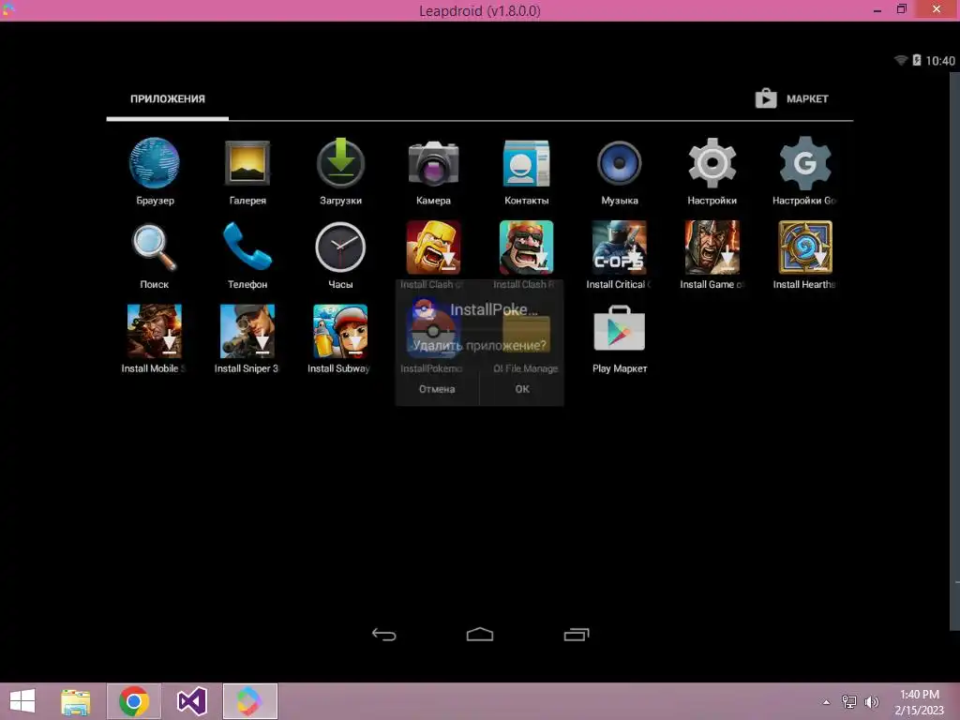Click the Android Wi-Fi status icon
Screen dimensions: 960x720
[x=901, y=60]
